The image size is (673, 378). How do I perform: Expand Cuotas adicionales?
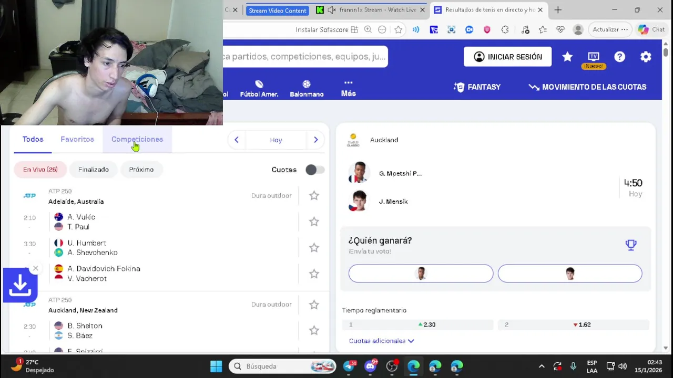381,341
